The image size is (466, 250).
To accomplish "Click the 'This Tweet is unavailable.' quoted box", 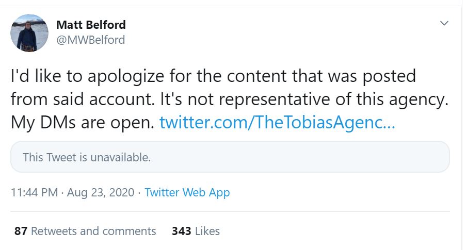I will [x=230, y=157].
